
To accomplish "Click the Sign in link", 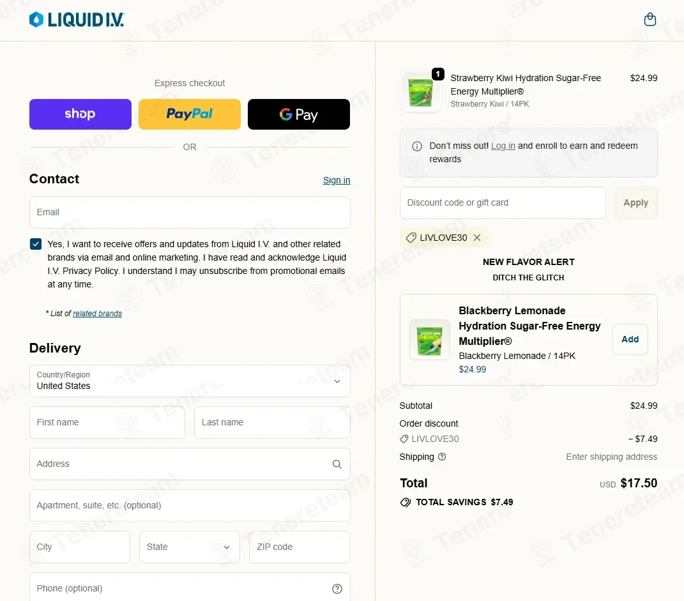I will [337, 180].
